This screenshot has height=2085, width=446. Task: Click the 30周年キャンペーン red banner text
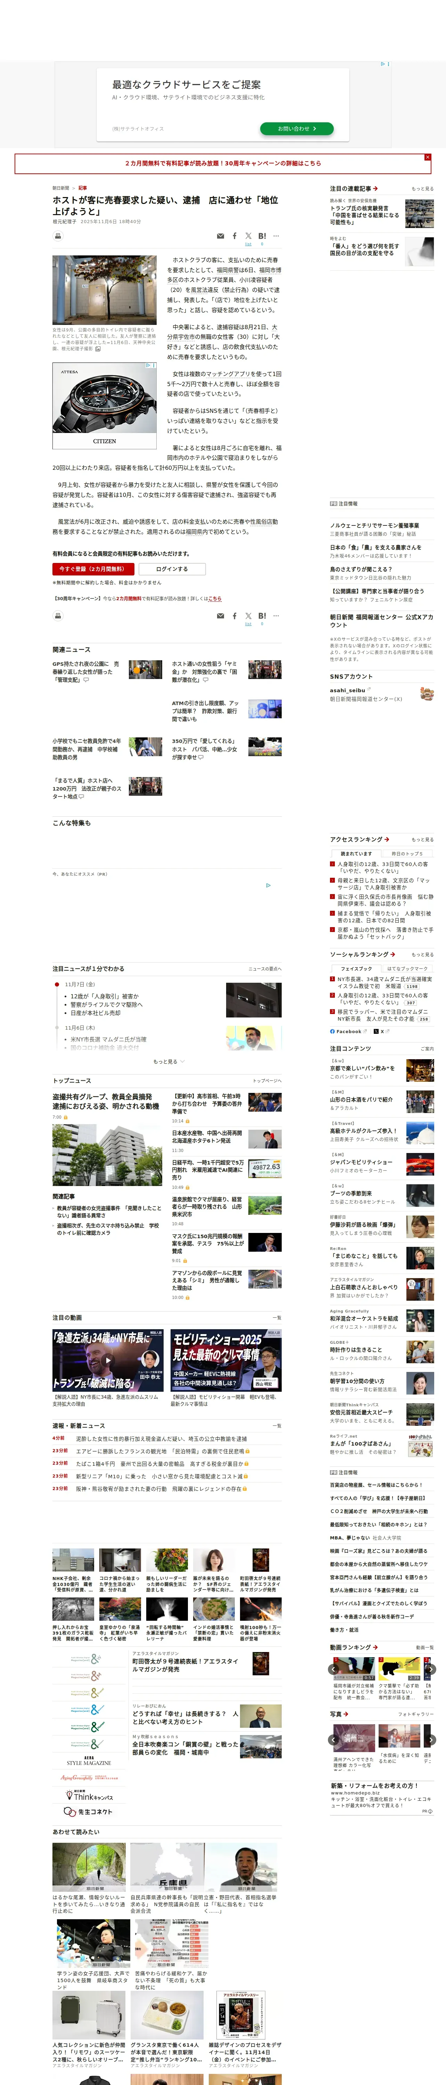click(223, 163)
